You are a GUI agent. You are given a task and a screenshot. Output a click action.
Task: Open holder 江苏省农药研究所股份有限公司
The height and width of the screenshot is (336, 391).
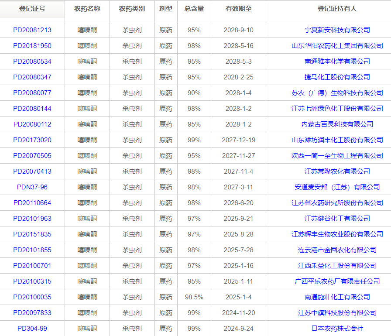tap(337, 203)
